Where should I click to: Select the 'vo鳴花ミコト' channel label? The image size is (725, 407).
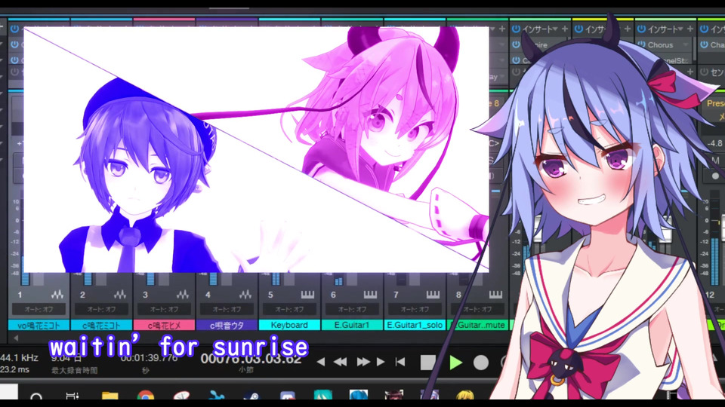[39, 326]
